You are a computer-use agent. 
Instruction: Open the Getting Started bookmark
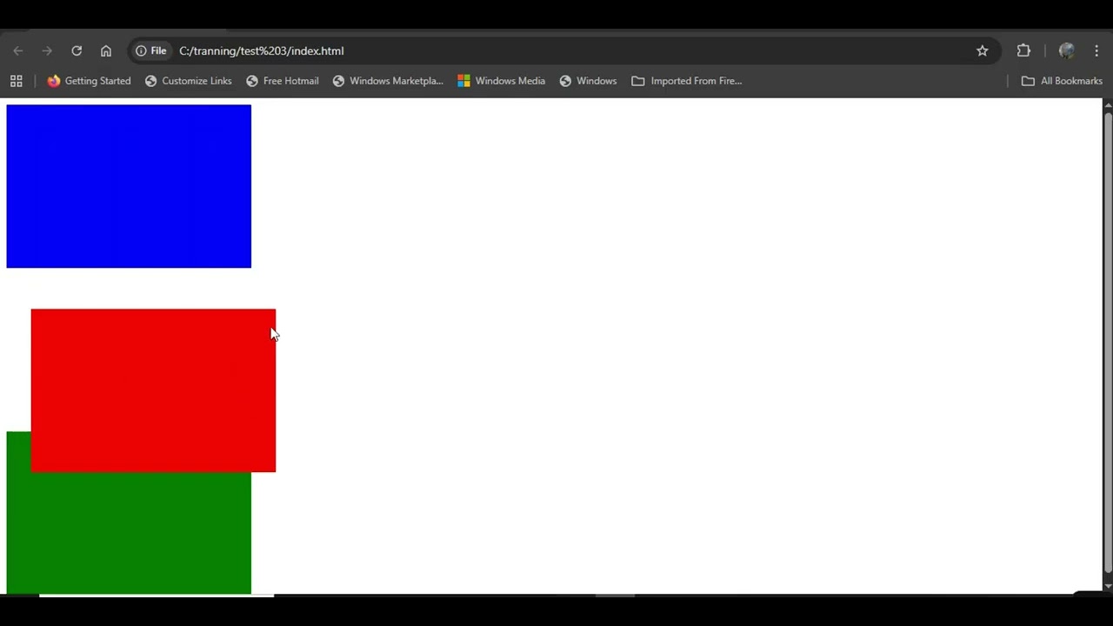tap(89, 81)
